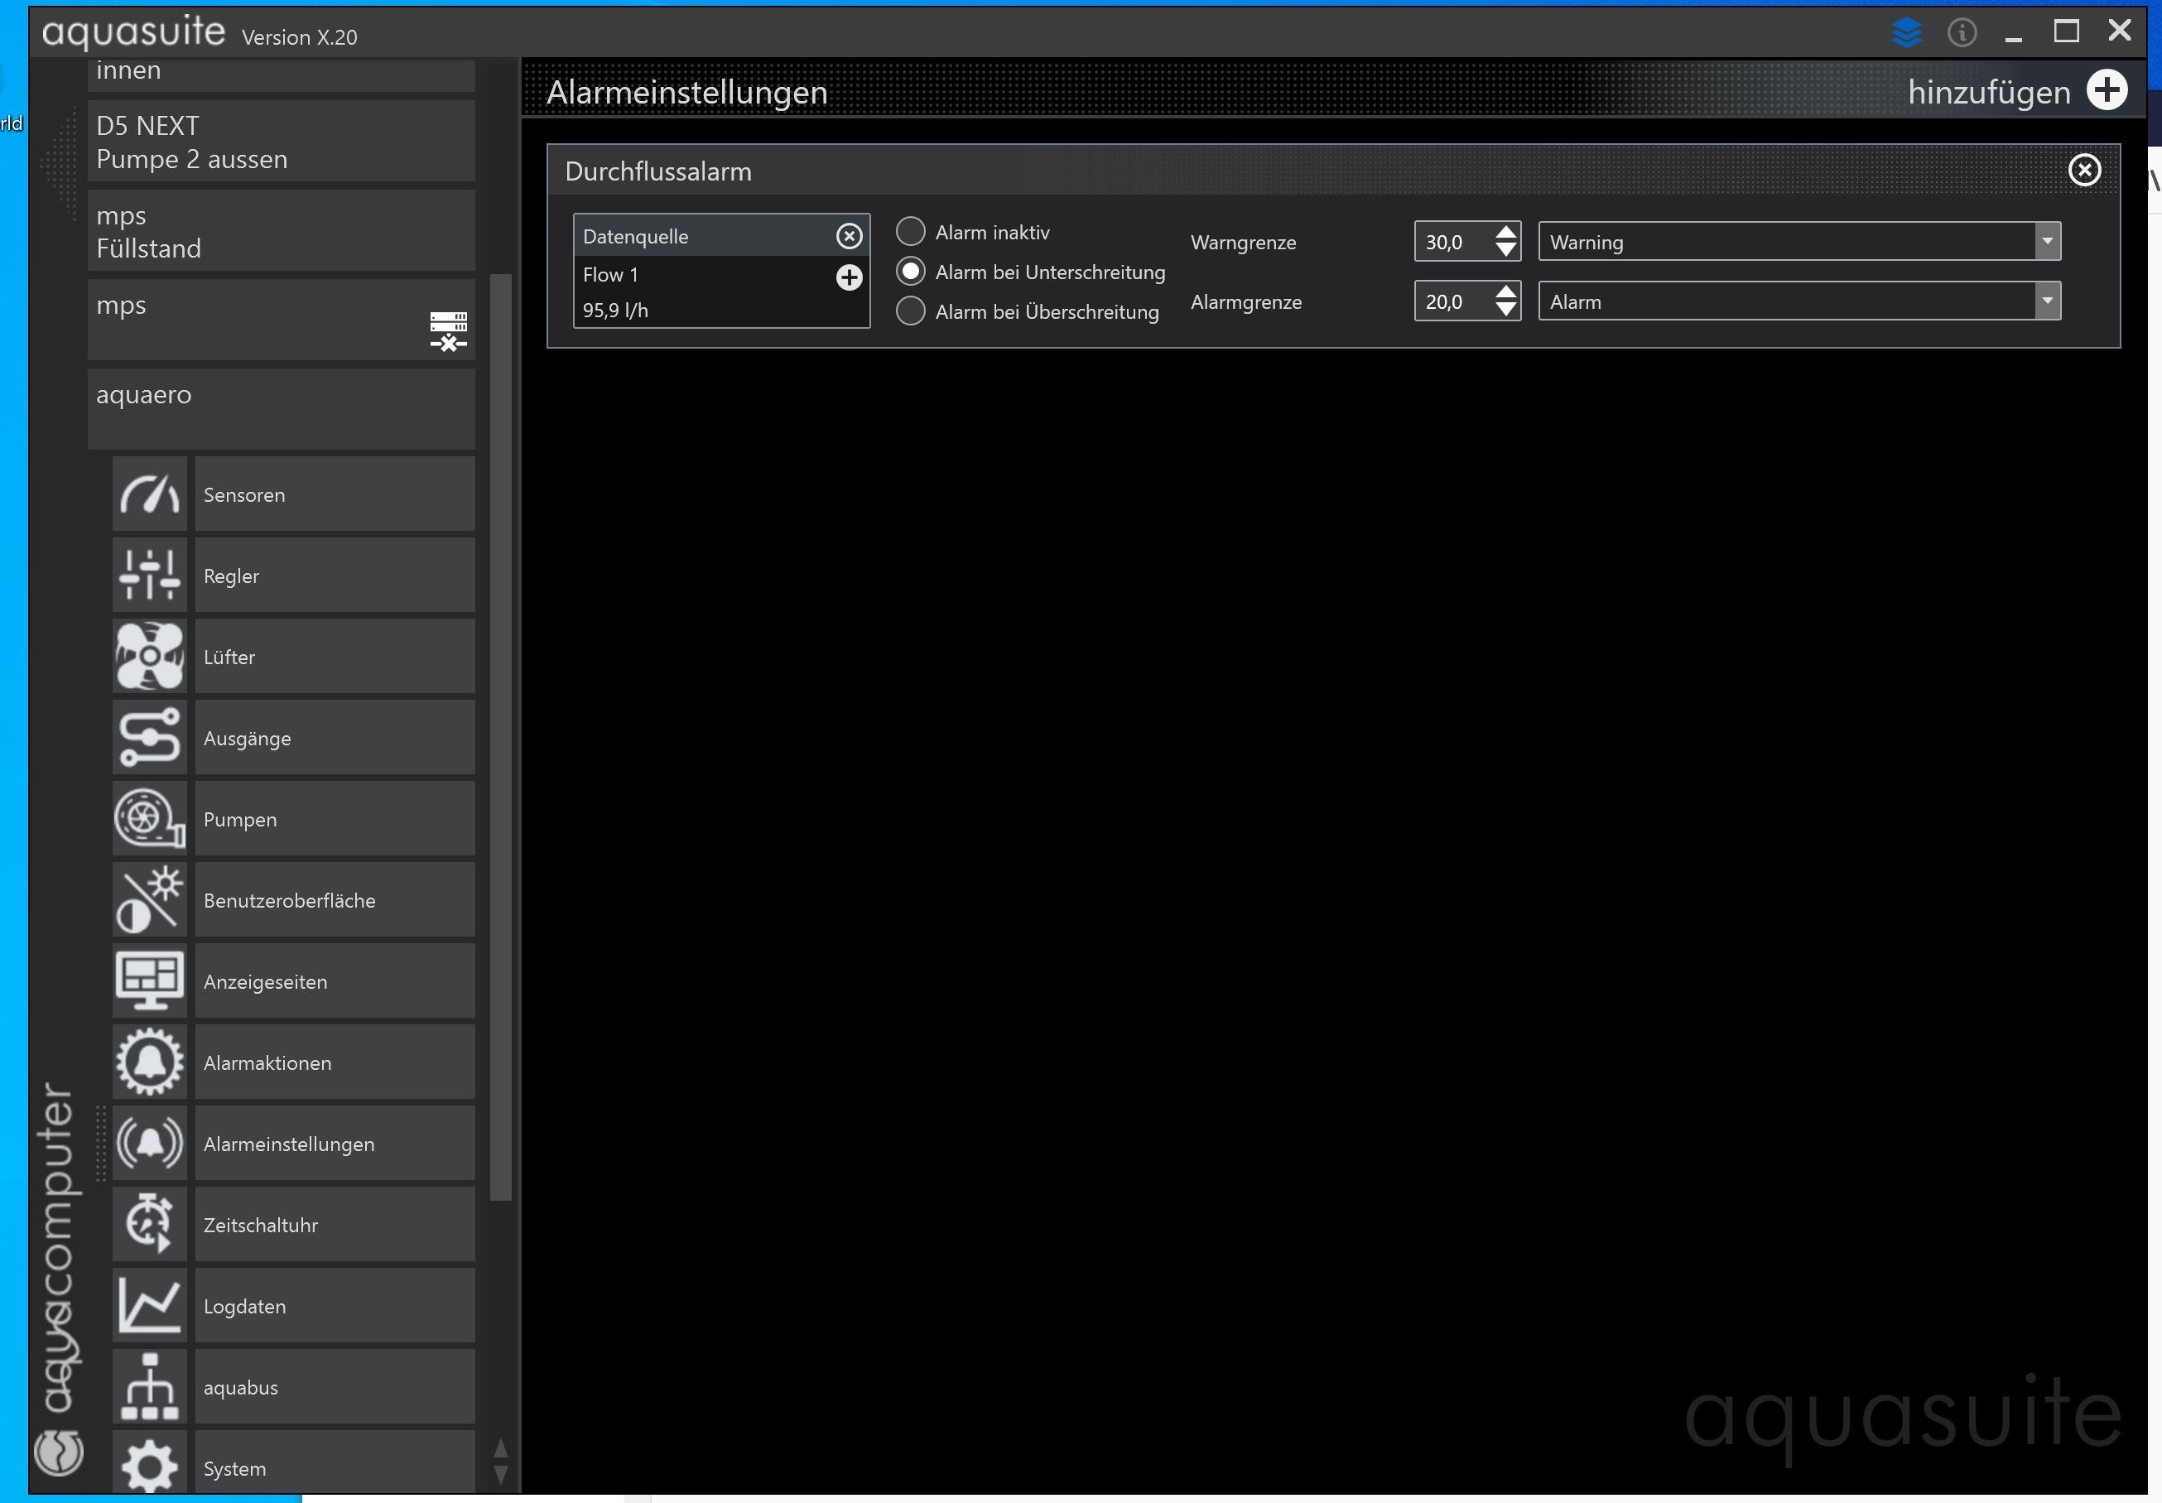Open the Benutzeroberfläche menu item
The width and height of the screenshot is (2162, 1503).
[335, 899]
